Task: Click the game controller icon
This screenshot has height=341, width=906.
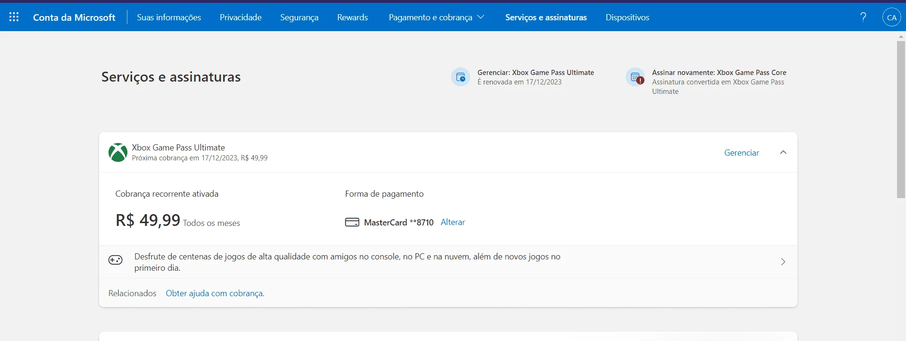Action: pos(116,260)
